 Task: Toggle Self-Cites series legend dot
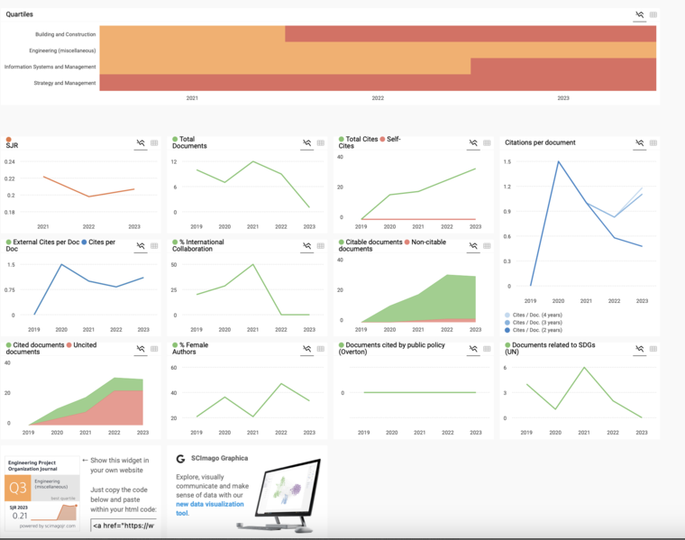tap(383, 140)
